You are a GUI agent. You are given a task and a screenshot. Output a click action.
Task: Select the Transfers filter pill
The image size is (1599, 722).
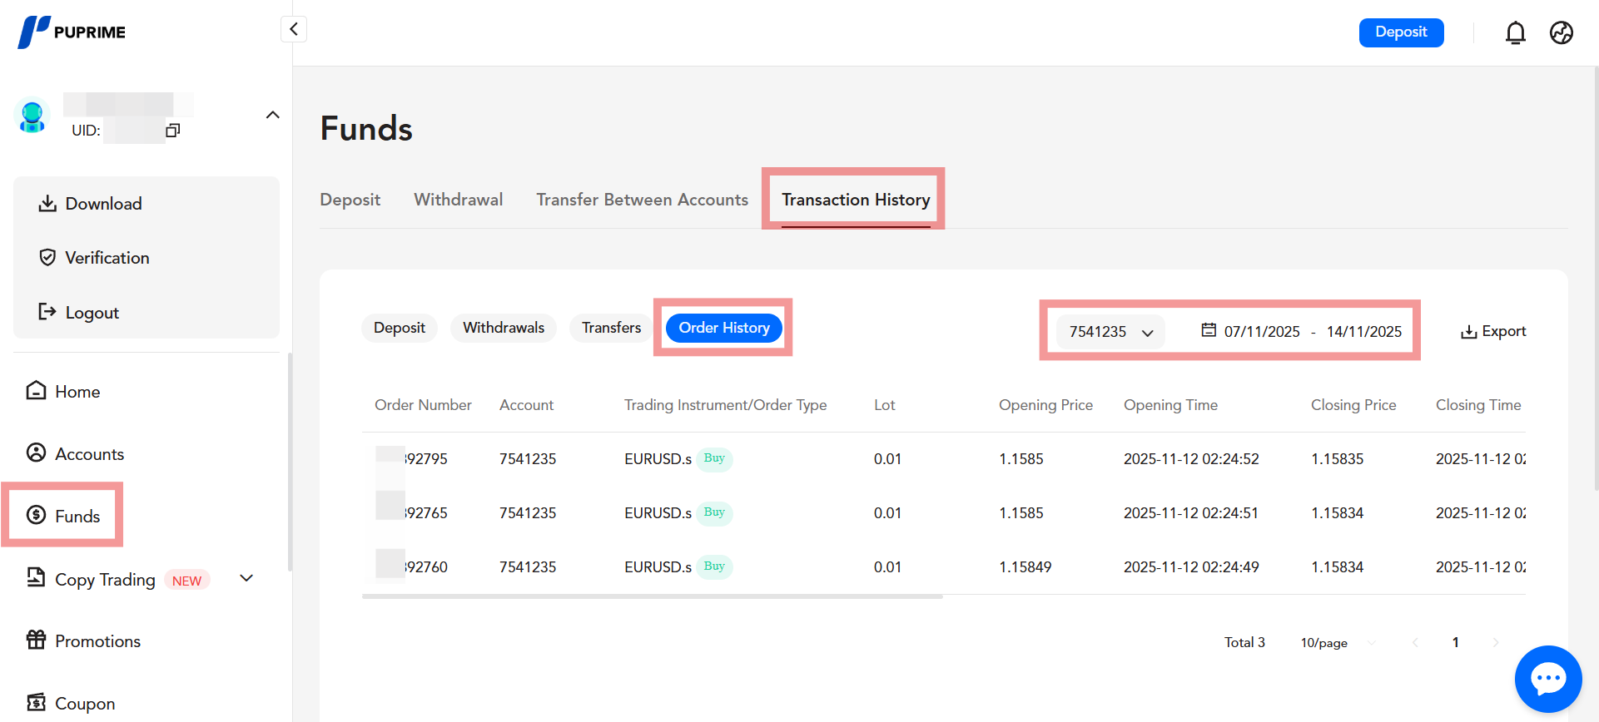611,328
